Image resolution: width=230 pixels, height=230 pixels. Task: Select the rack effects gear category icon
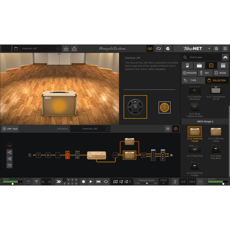(x=223, y=66)
